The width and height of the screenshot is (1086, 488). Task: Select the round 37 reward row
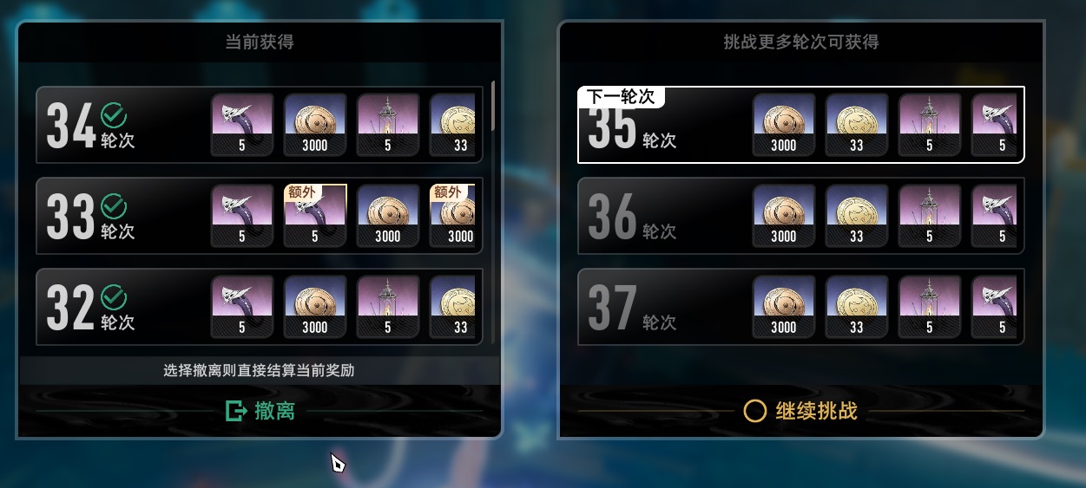801,307
